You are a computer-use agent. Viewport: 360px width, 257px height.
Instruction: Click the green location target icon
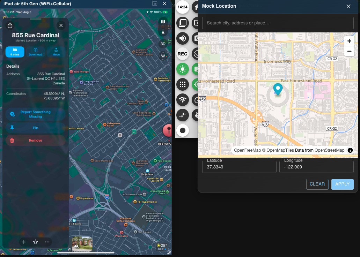196,84
